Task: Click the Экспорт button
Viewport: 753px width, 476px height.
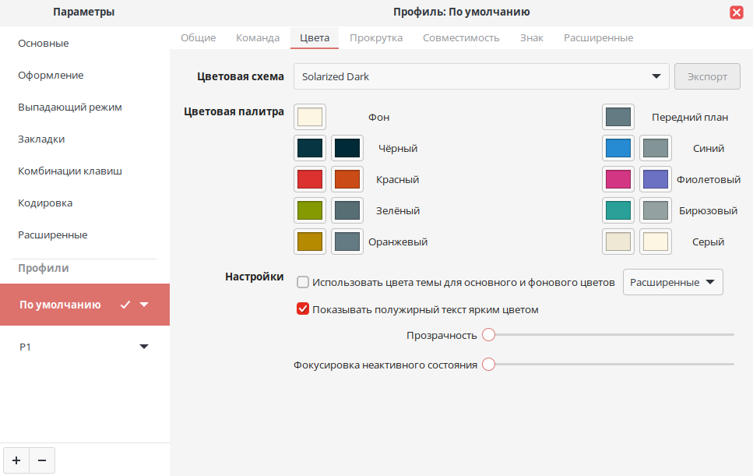Action: (707, 76)
